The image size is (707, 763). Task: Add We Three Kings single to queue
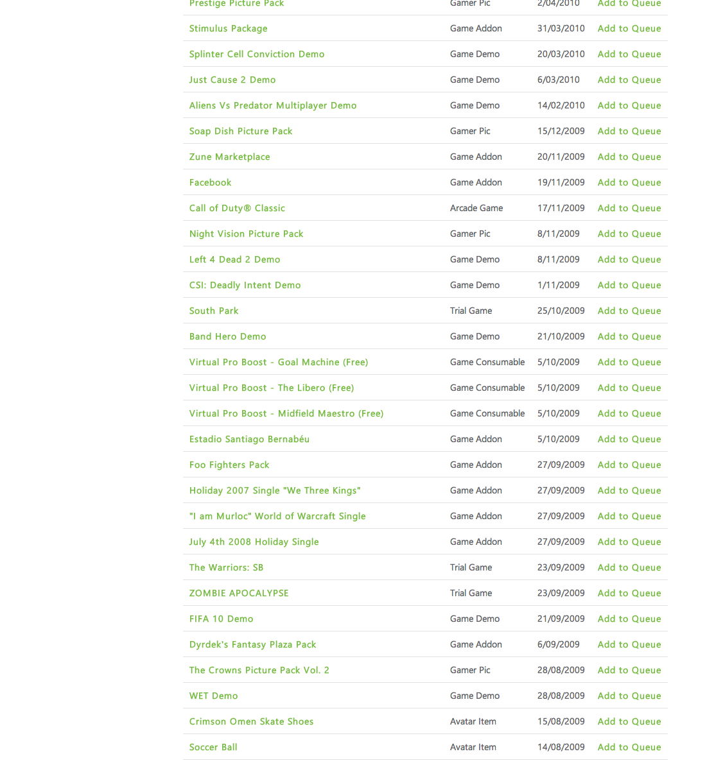629,490
